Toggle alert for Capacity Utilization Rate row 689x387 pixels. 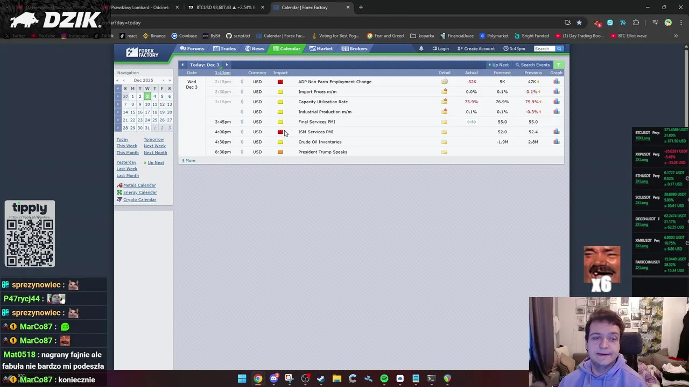[x=242, y=102]
